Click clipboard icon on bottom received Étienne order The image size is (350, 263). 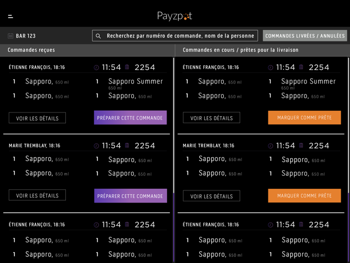pyautogui.click(x=127, y=224)
